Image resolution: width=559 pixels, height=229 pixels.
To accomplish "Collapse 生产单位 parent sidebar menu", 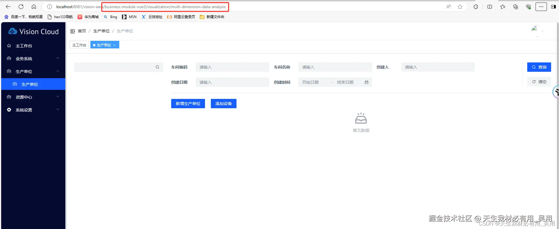I will [33, 71].
